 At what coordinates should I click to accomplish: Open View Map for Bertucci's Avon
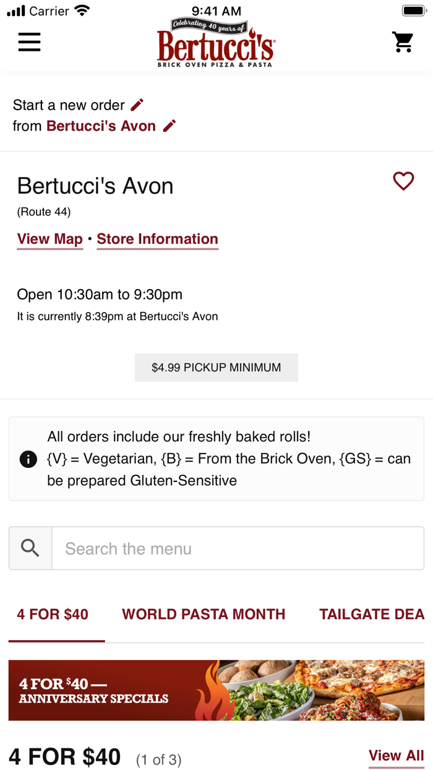pyautogui.click(x=49, y=239)
